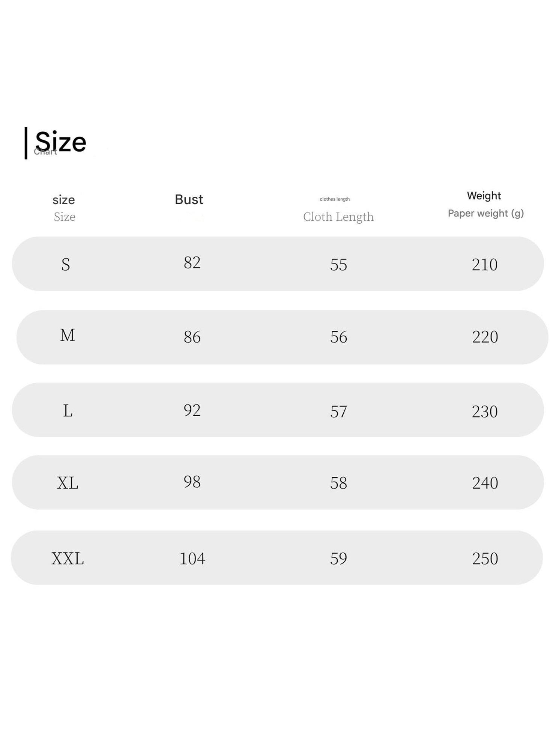Image resolution: width=556 pixels, height=738 pixels.
Task: Select the S size row label
Action: (x=66, y=265)
